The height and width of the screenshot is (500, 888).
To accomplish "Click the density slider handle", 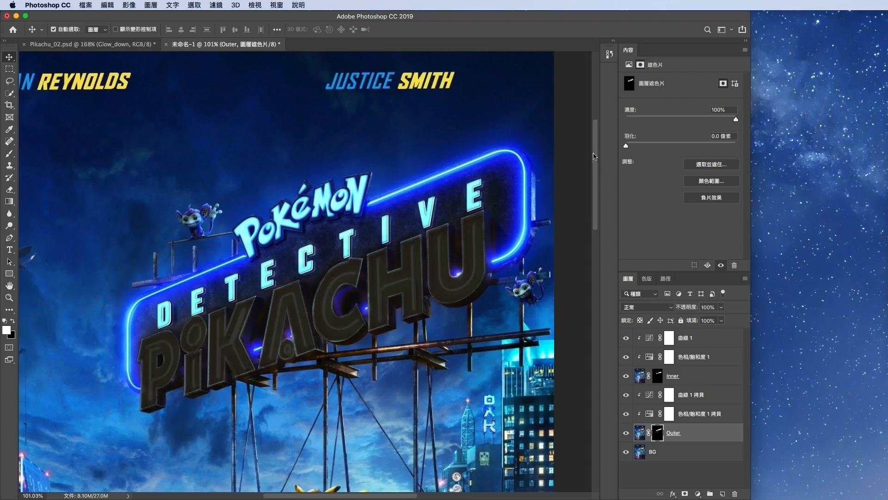I will tap(736, 119).
